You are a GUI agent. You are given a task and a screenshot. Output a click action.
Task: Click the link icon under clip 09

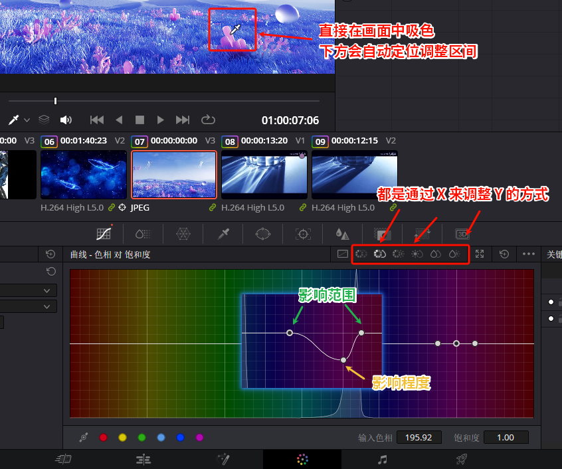(x=393, y=207)
